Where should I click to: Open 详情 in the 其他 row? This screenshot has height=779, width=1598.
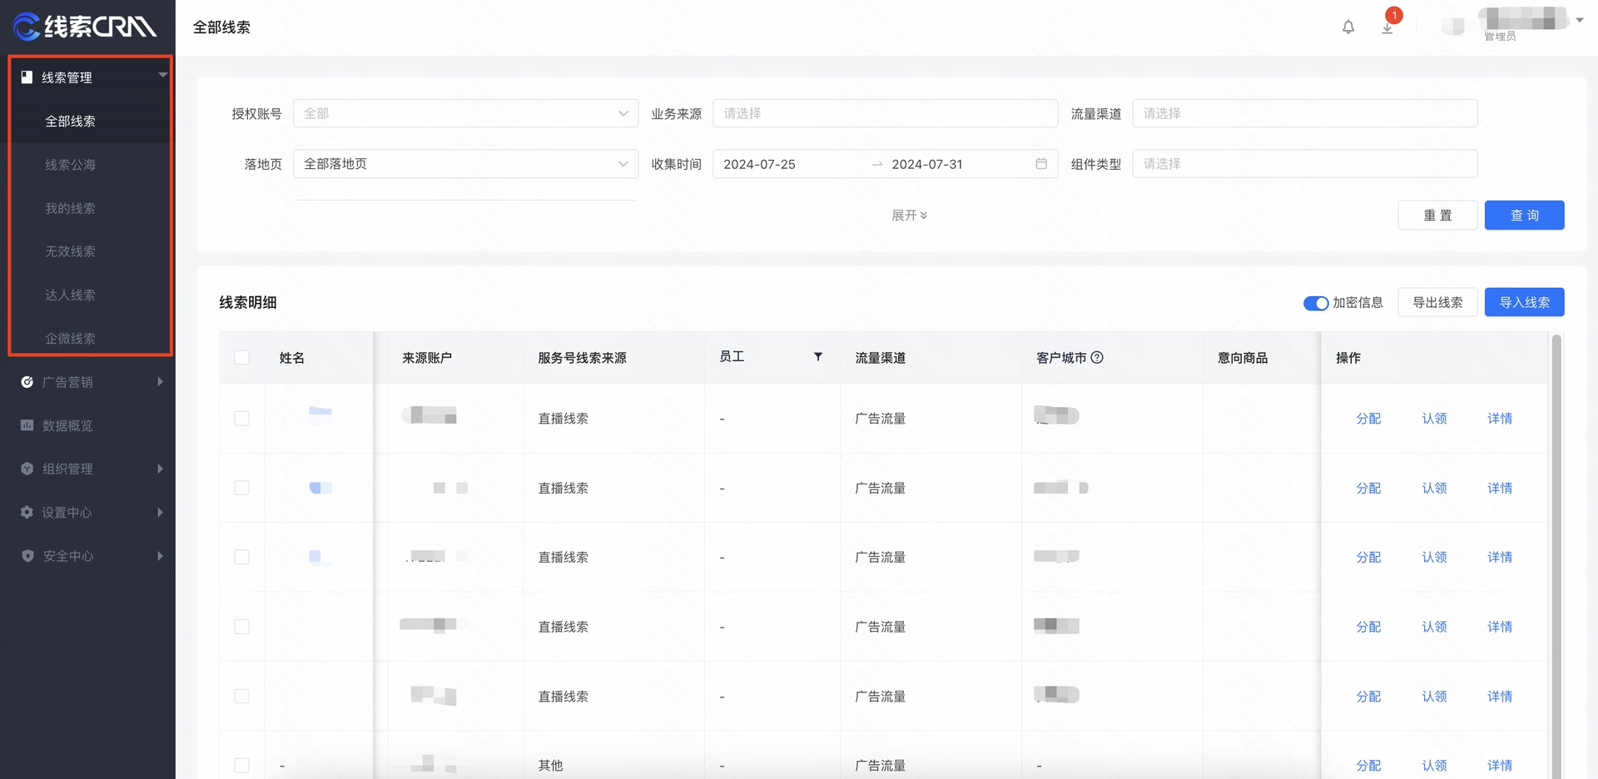click(1500, 765)
